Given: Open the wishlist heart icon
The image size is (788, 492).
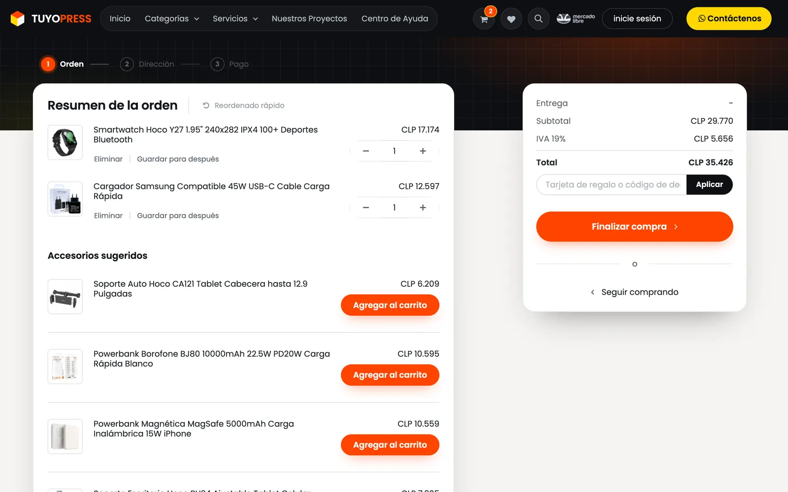Looking at the screenshot, I should pos(511,19).
